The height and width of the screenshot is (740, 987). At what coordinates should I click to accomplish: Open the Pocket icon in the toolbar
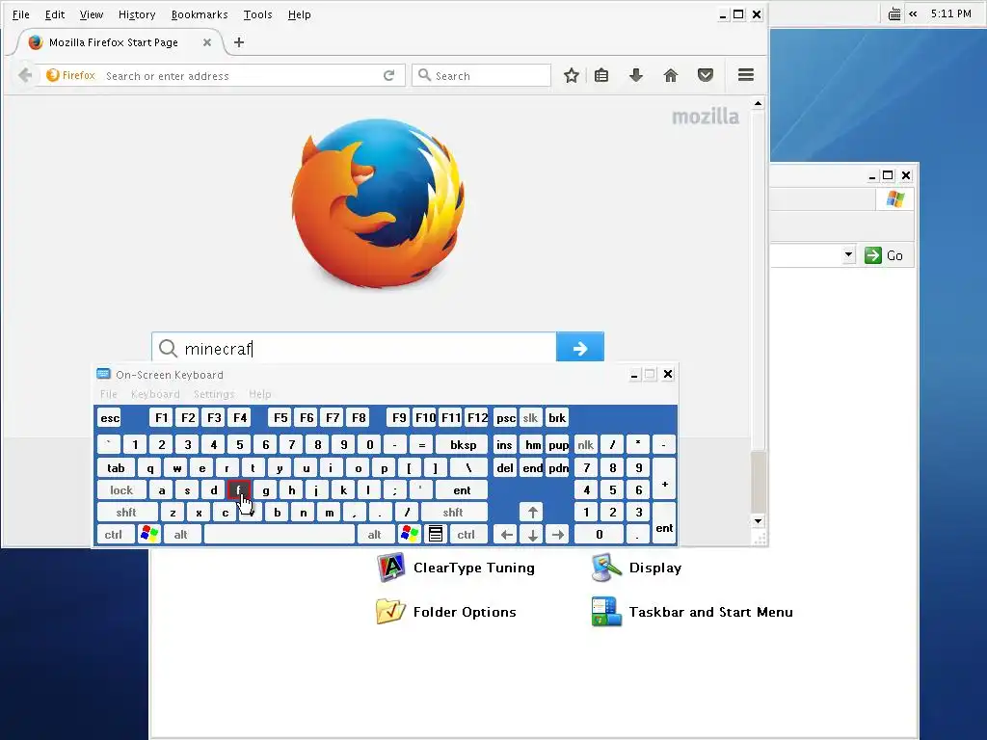coord(706,75)
